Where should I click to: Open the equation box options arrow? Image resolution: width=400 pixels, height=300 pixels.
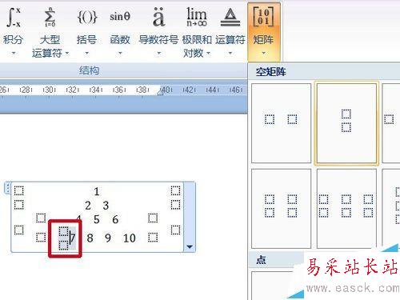pyautogui.click(x=190, y=246)
